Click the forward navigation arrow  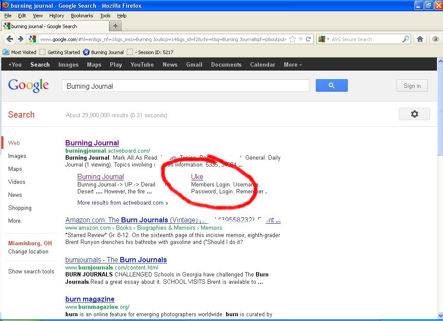[x=20, y=39]
